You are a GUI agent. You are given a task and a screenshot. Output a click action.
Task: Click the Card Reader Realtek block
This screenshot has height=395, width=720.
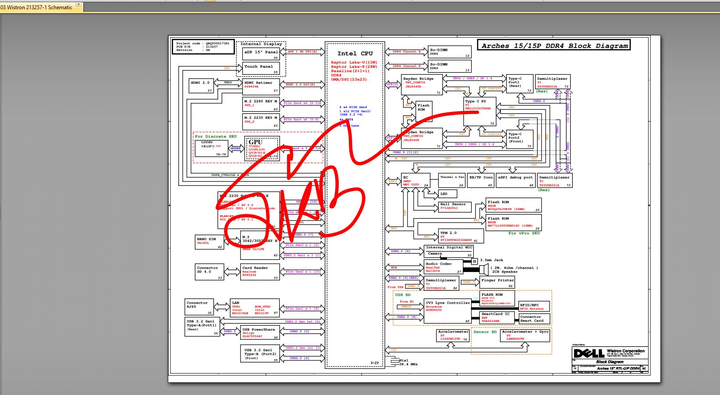260,272
